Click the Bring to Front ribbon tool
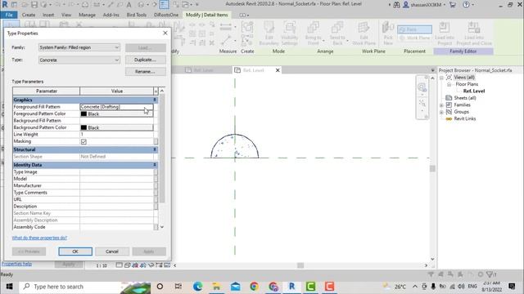This screenshot has height=294, width=524. click(x=313, y=33)
